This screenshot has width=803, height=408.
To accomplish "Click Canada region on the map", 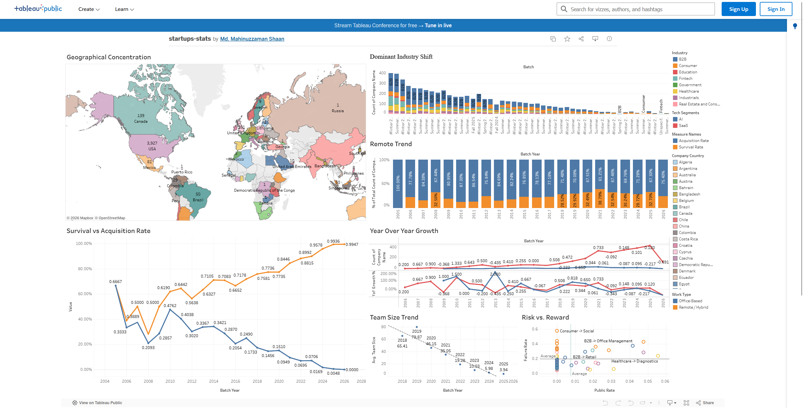I will [x=141, y=118].
